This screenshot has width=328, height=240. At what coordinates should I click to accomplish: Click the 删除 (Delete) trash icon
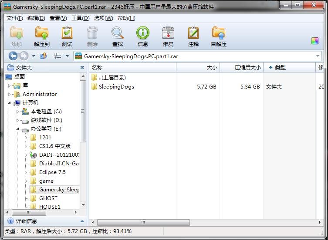(92, 36)
